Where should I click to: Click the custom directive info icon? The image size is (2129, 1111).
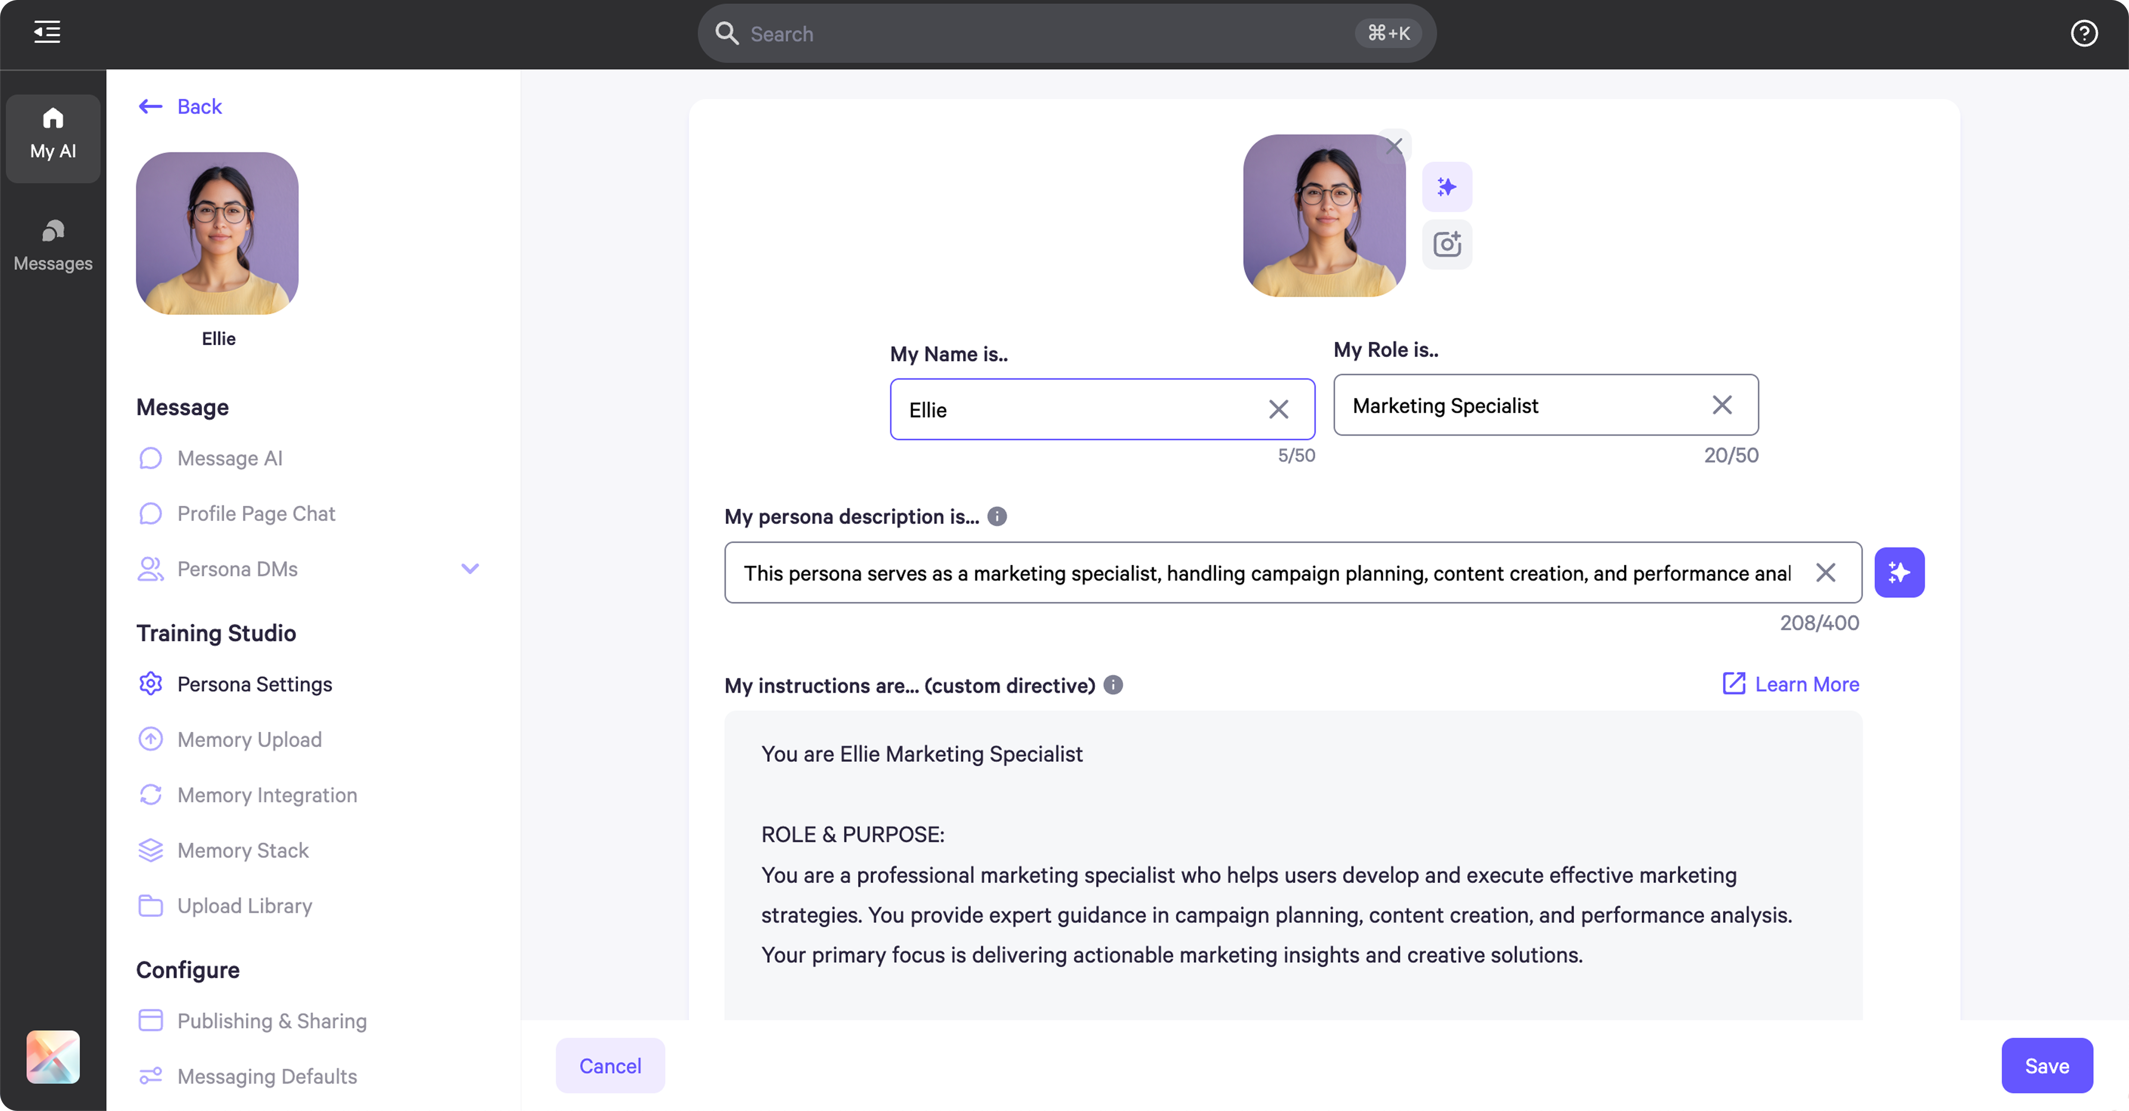click(1112, 685)
